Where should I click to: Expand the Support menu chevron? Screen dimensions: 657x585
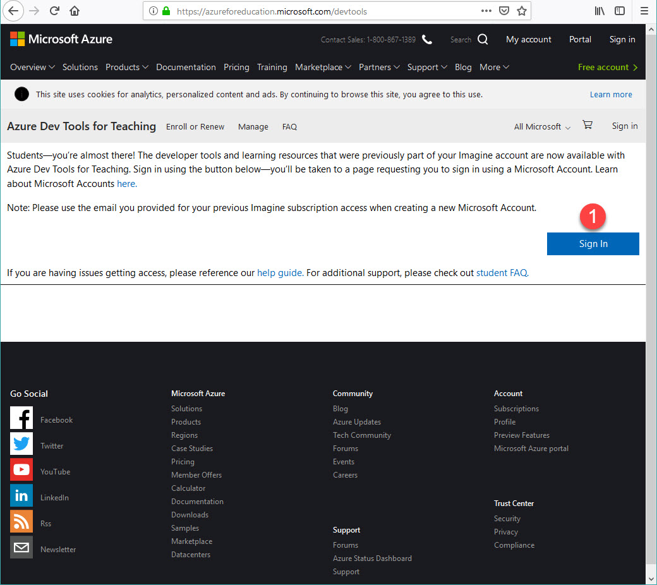444,67
